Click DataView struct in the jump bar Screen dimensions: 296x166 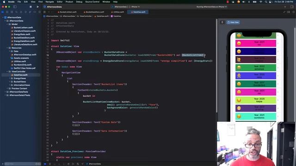[116, 16]
